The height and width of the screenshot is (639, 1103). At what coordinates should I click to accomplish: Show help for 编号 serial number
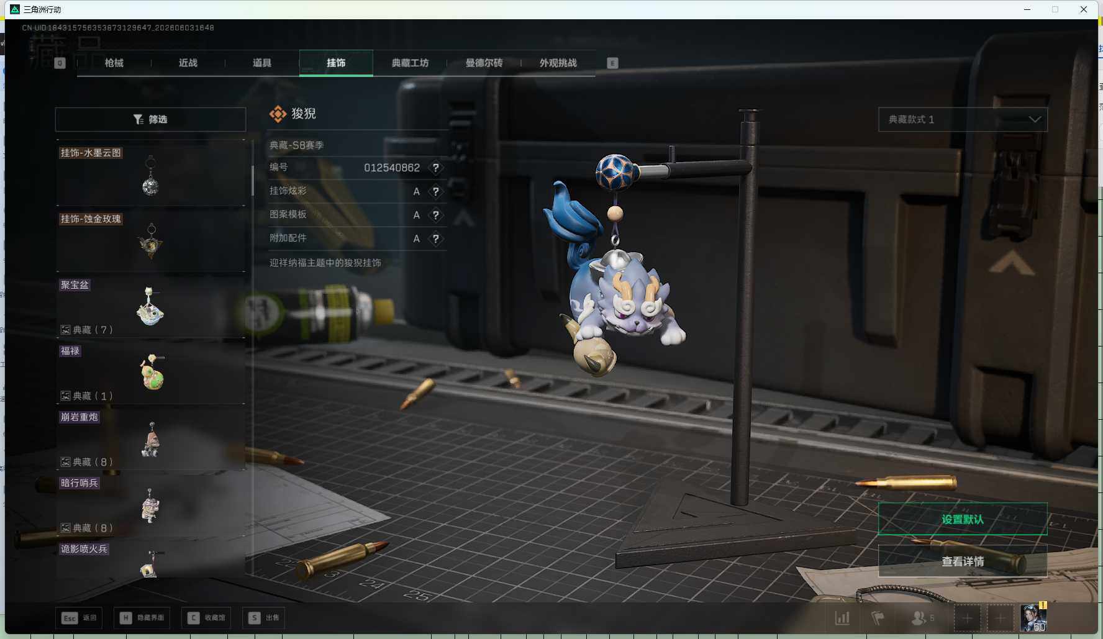(x=436, y=168)
